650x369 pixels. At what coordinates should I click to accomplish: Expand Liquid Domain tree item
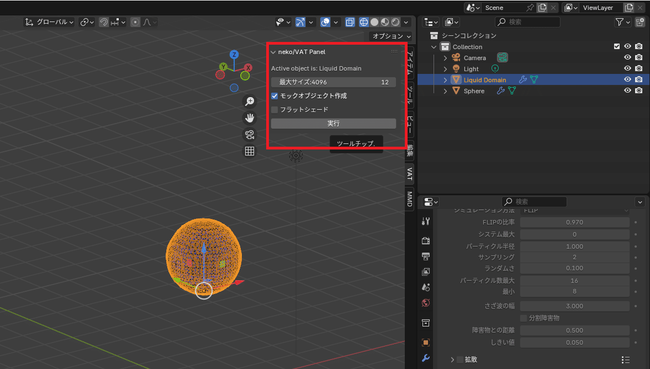(445, 79)
